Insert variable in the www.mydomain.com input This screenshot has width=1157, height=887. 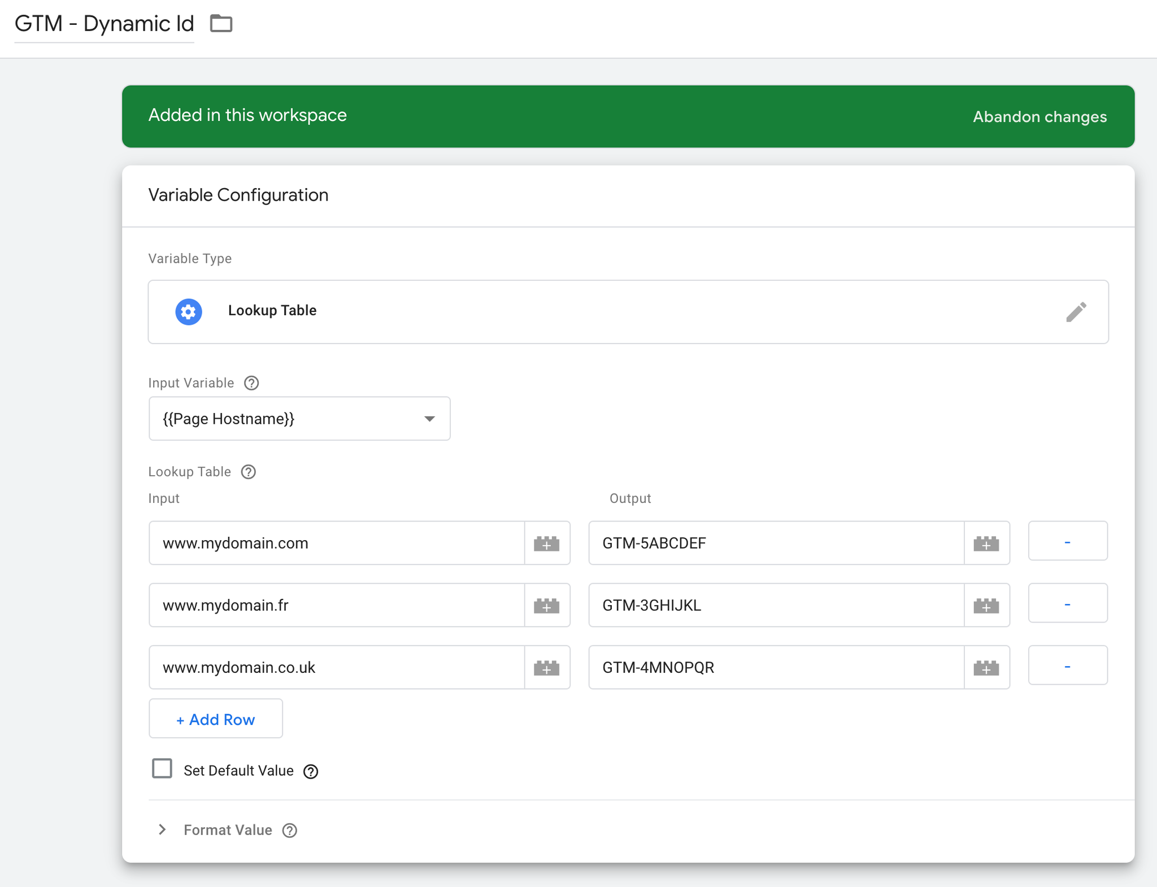point(547,543)
